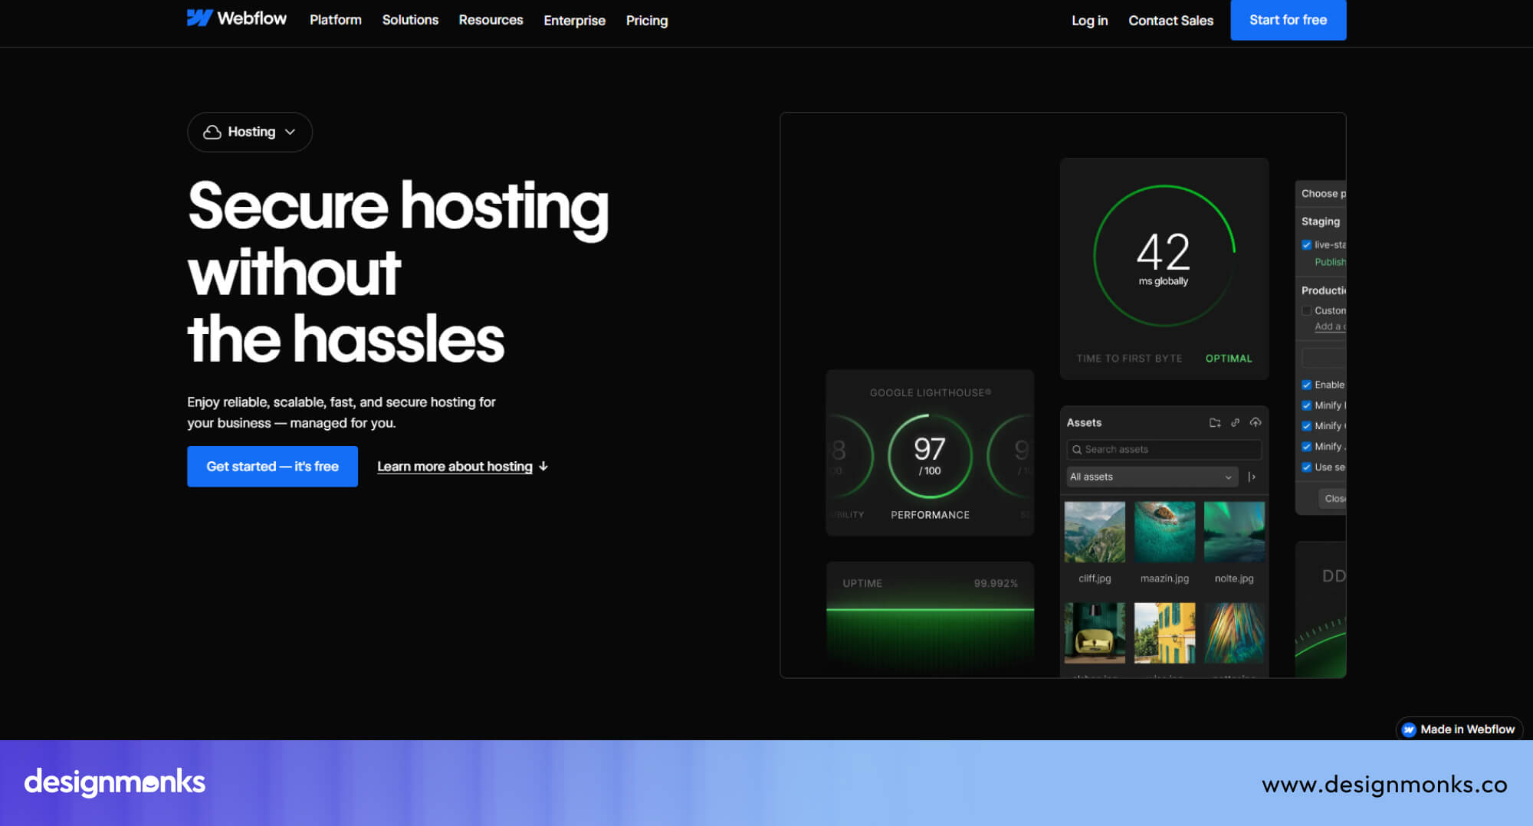The width and height of the screenshot is (1533, 826).
Task: Check the Custom domain production checkbox
Action: (1306, 310)
